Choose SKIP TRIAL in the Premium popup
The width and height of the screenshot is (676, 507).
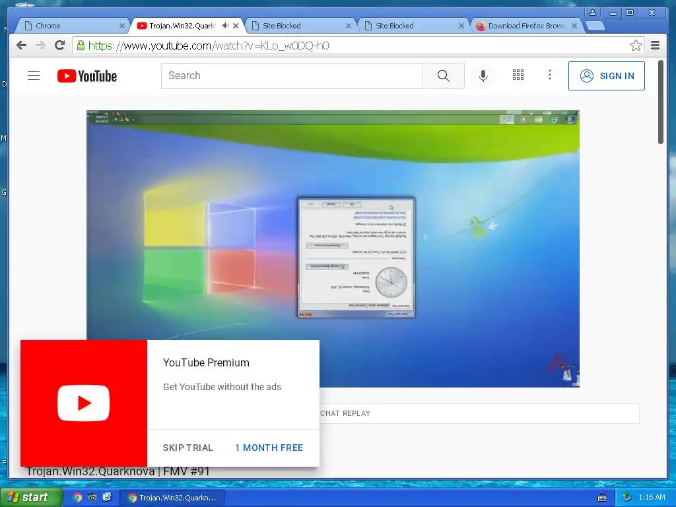coord(188,448)
